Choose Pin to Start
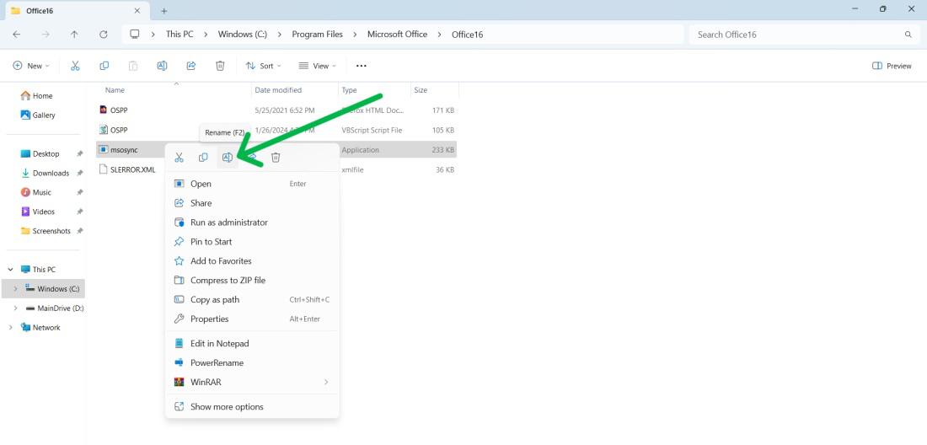The image size is (927, 445). pyautogui.click(x=252, y=242)
